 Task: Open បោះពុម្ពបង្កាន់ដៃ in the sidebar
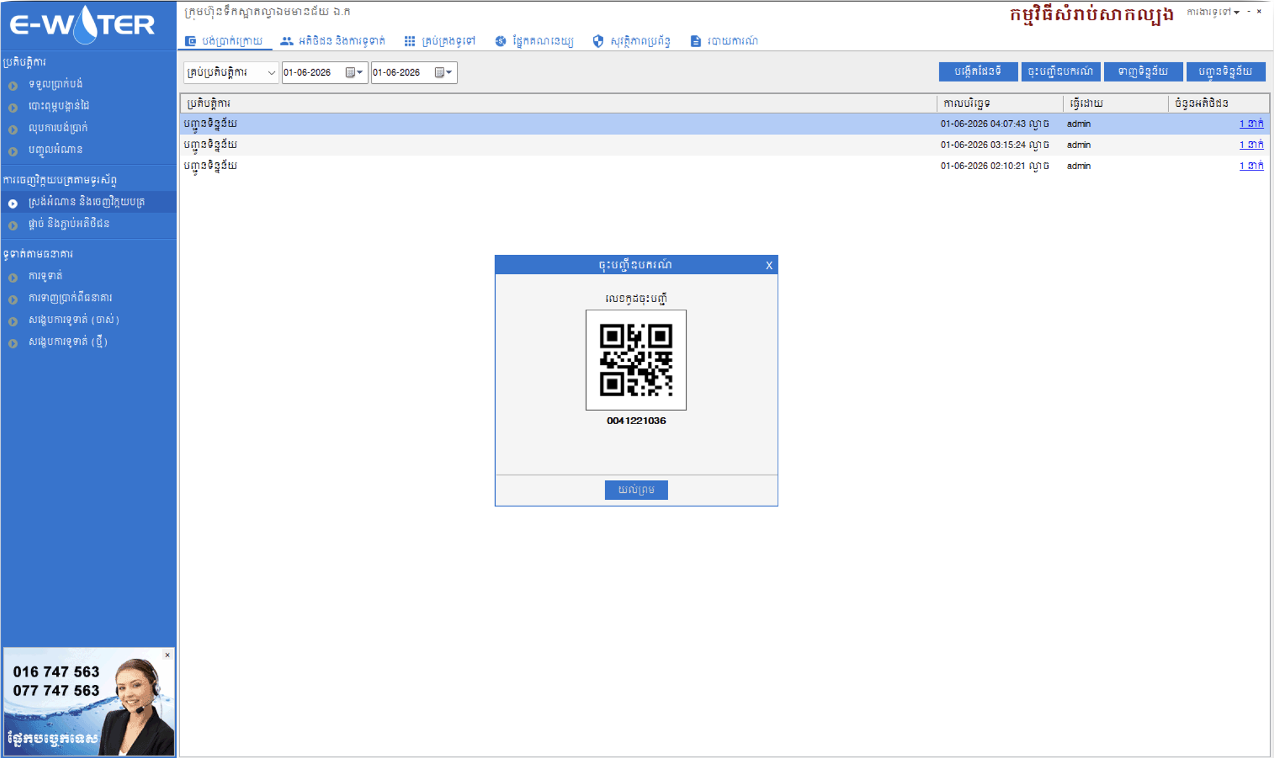(59, 106)
